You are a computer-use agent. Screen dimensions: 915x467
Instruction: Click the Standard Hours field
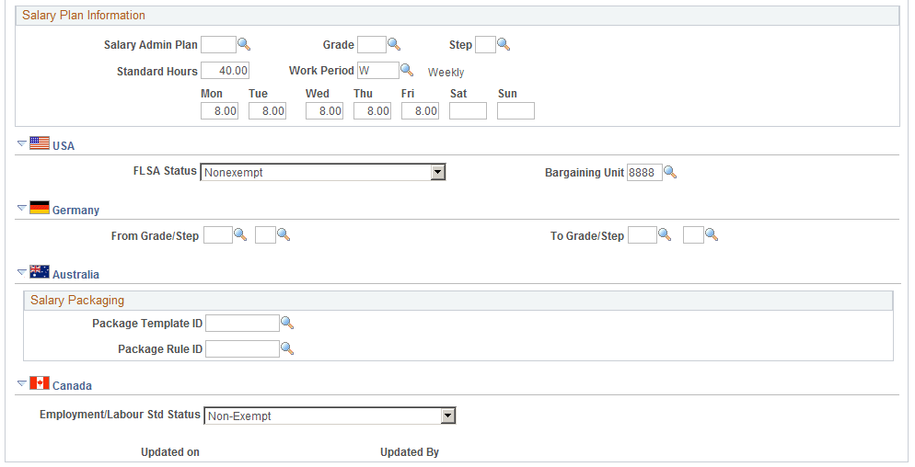tap(226, 71)
